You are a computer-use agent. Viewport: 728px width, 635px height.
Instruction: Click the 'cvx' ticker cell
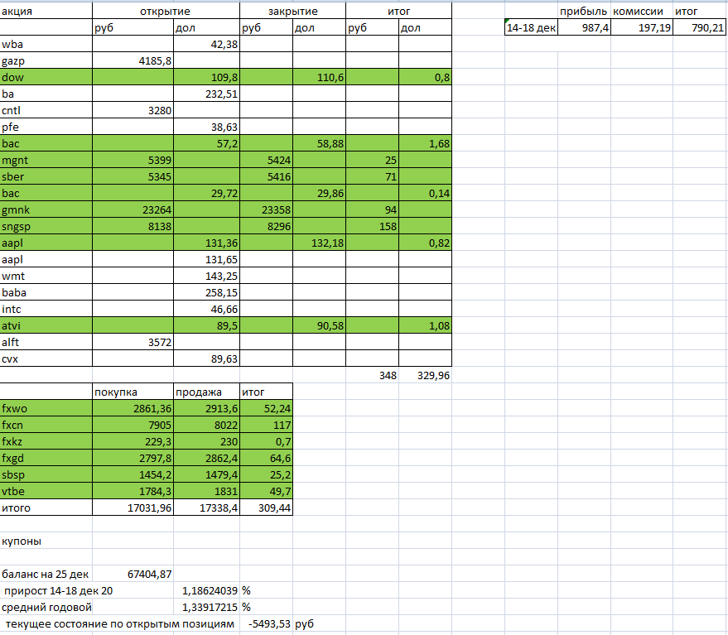pos(46,358)
